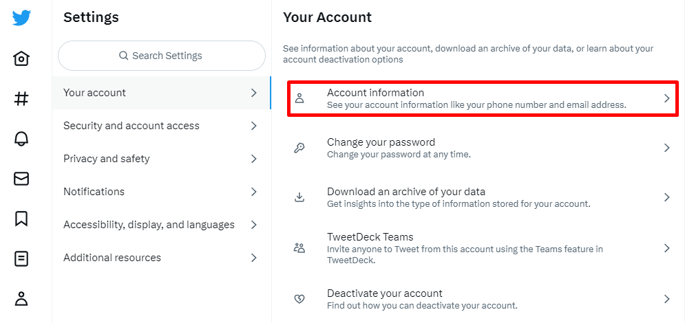Open Lists icon in sidebar
The height and width of the screenshot is (323, 685).
pyautogui.click(x=21, y=258)
